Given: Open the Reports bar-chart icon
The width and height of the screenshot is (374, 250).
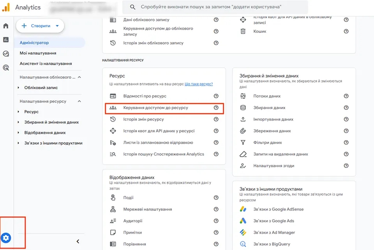Looking at the screenshot, I should tap(6, 40).
